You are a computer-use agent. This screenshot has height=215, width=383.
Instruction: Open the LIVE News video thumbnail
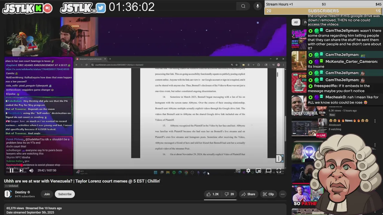(309, 128)
